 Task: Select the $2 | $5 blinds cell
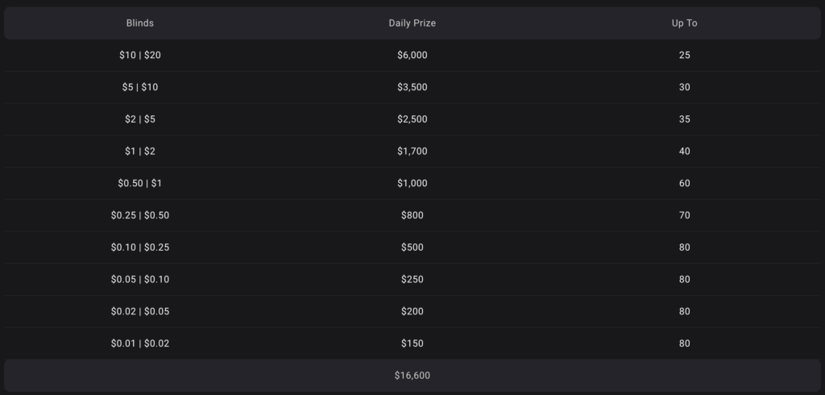(140, 119)
